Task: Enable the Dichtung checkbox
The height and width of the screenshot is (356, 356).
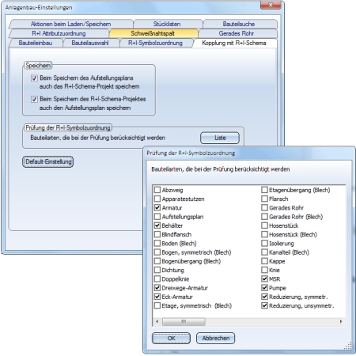Action: click(x=157, y=270)
